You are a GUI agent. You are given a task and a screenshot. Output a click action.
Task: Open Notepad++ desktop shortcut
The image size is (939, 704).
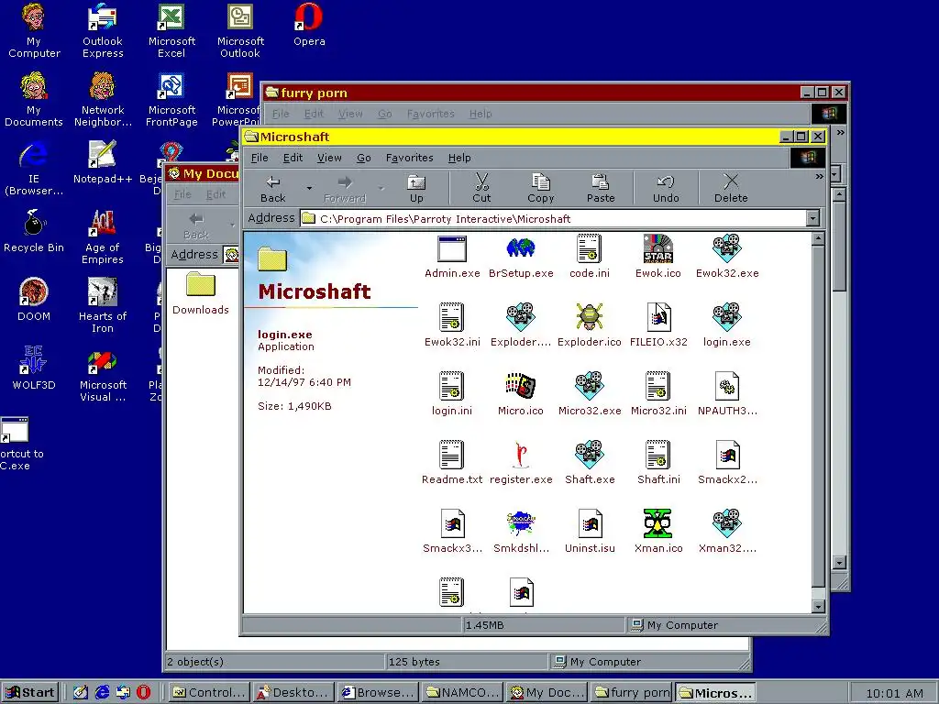(x=103, y=161)
